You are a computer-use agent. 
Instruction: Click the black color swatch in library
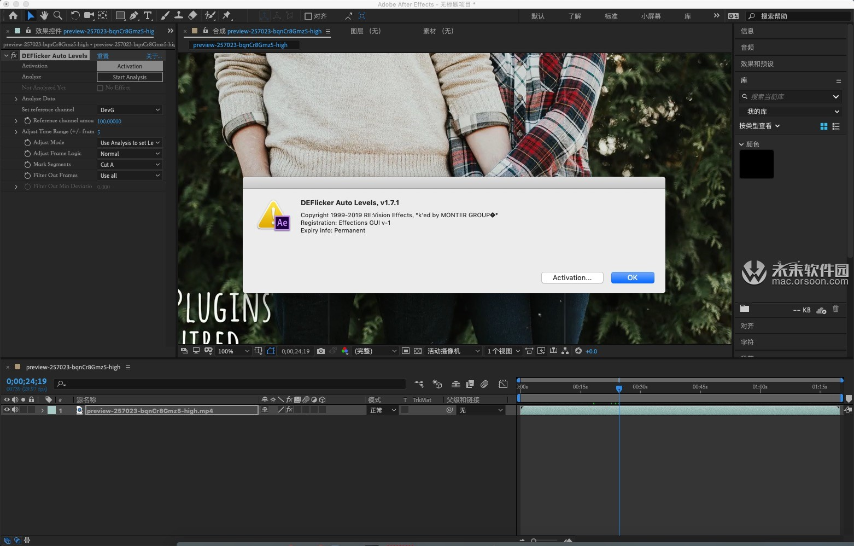click(x=757, y=164)
